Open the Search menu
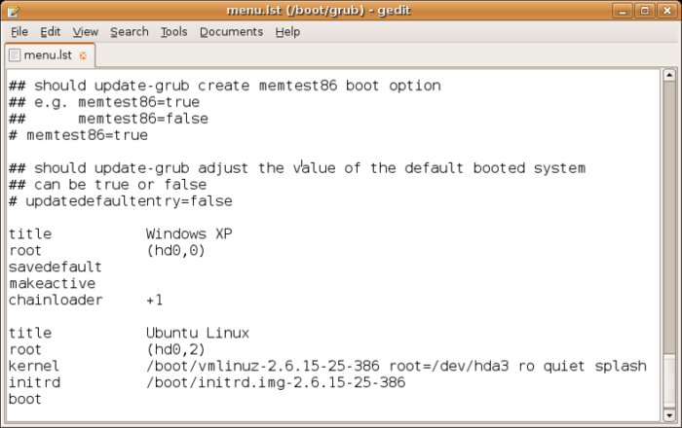This screenshot has width=682, height=428. [130, 32]
